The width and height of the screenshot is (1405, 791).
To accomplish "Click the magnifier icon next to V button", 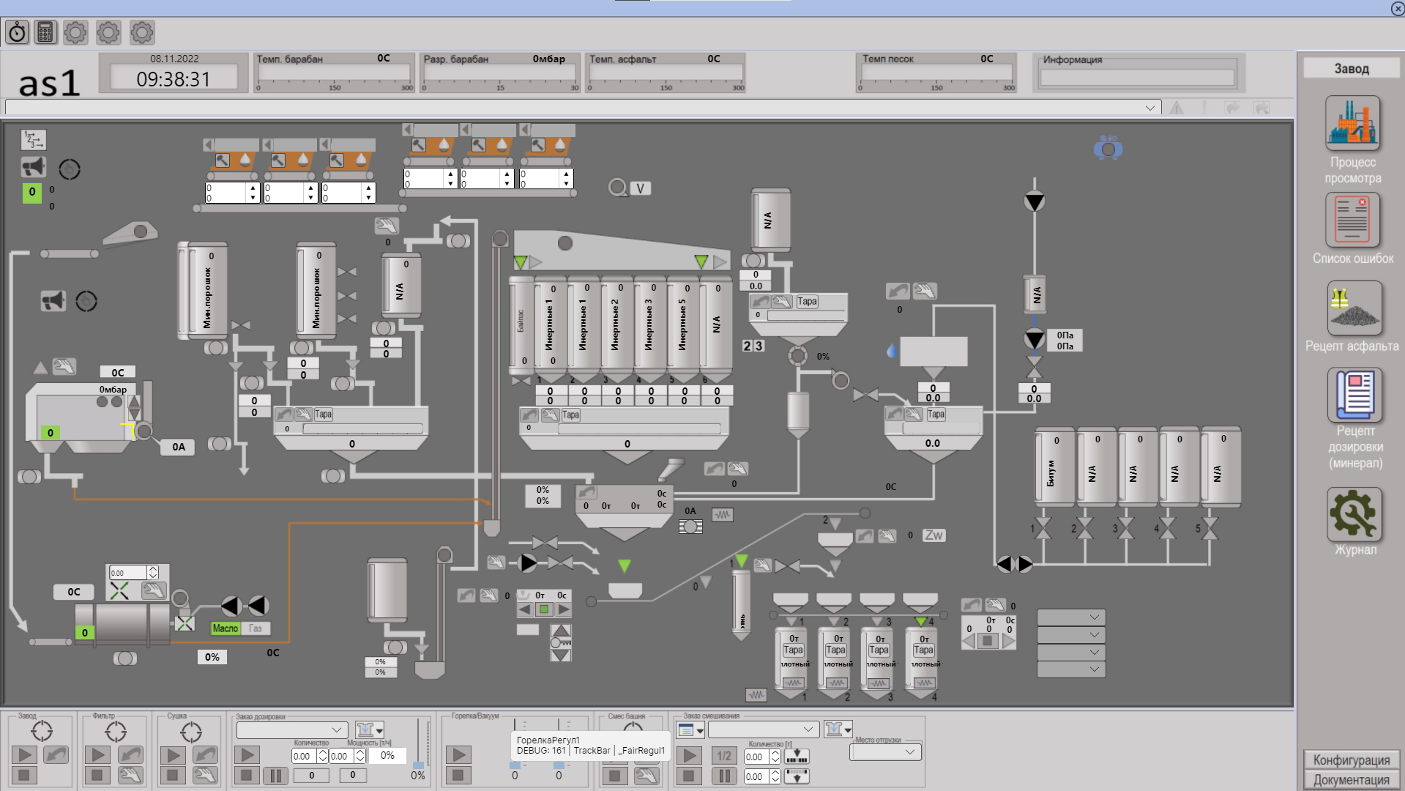I will 618,188.
